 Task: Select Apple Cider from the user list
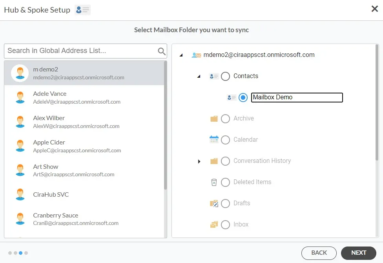click(84, 146)
